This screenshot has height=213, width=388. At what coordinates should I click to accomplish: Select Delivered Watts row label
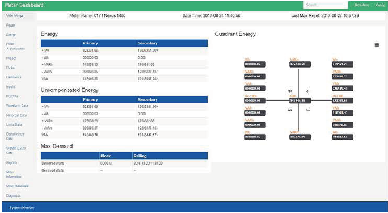[x=53, y=164]
